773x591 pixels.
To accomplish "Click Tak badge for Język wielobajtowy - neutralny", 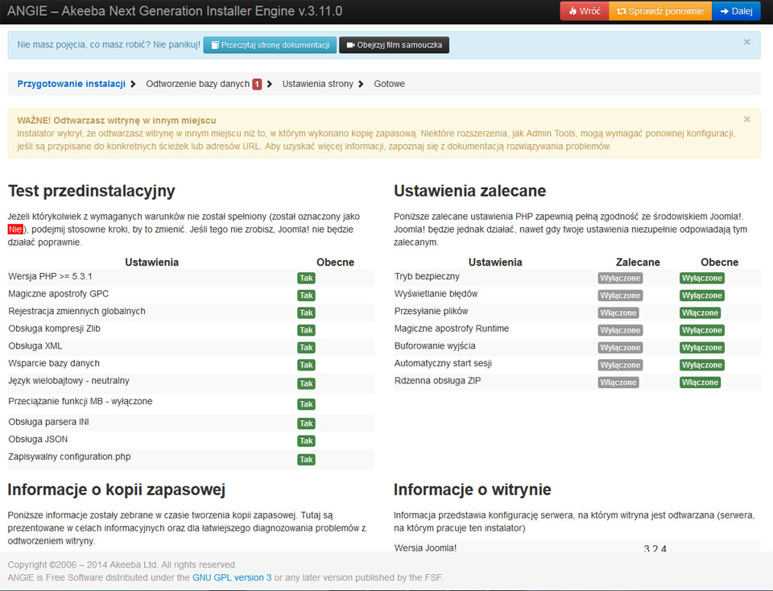I will (x=306, y=383).
